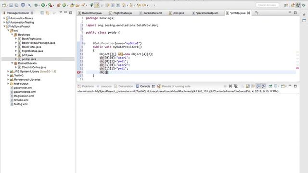This screenshot has height=173, width=308.
Task: Click the Run Last Tool icon
Action: coord(50,5)
